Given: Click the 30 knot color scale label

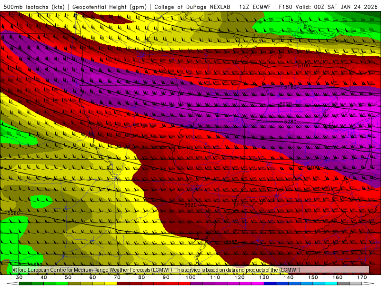Looking at the screenshot, I should coord(19,277).
